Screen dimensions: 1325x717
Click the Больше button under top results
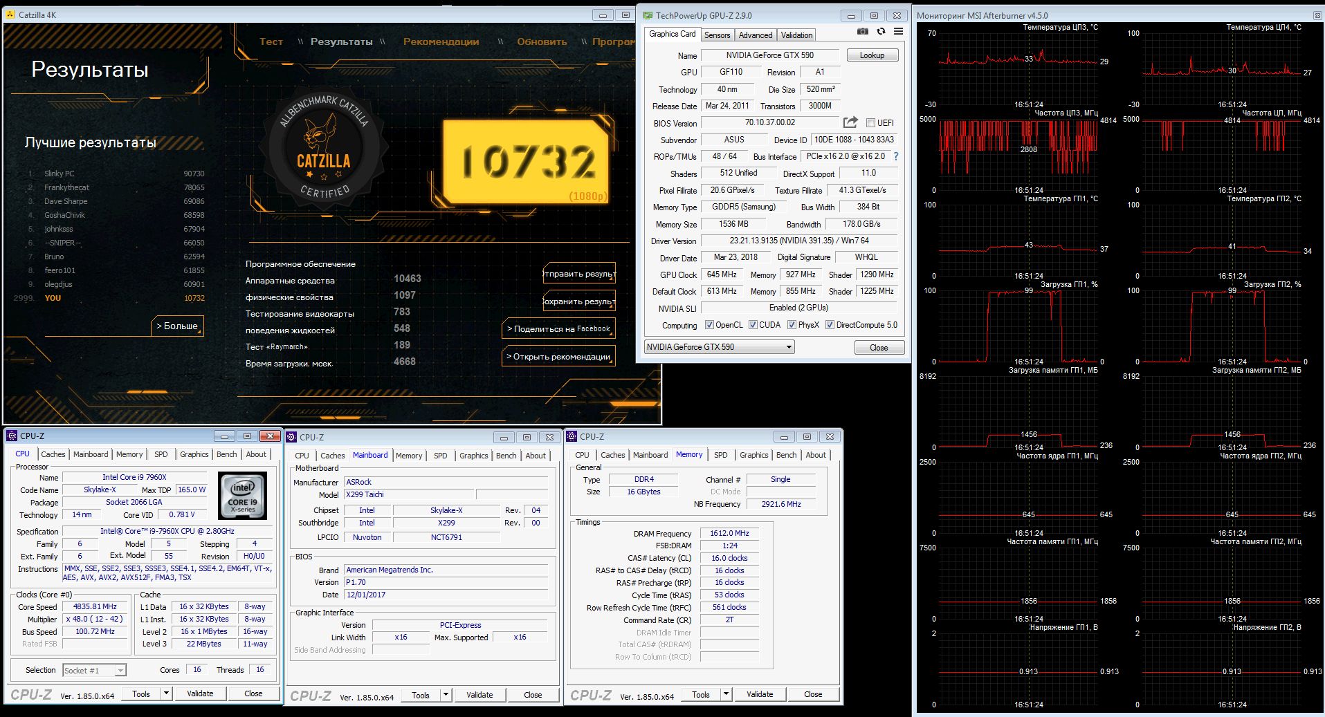[x=177, y=326]
